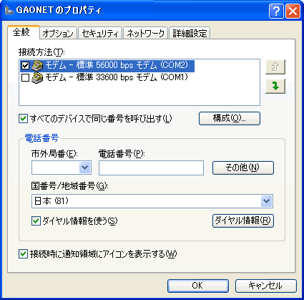Open the セキュリティ tab
This screenshot has height=300, width=304.
pos(100,33)
